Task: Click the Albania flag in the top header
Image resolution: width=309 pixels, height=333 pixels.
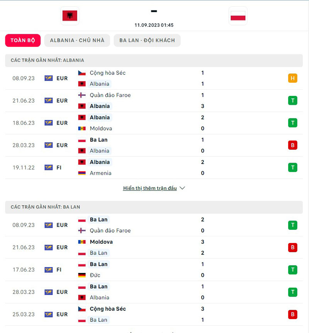Action: [x=70, y=16]
